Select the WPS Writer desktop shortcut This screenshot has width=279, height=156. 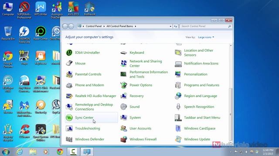point(41,9)
